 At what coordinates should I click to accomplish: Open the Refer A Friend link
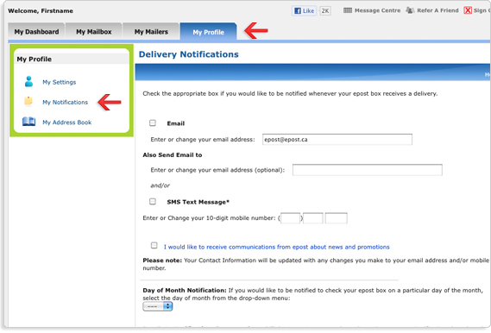(x=437, y=10)
